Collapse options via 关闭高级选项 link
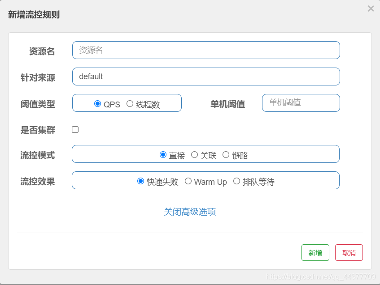This screenshot has width=380, height=285. (x=190, y=212)
